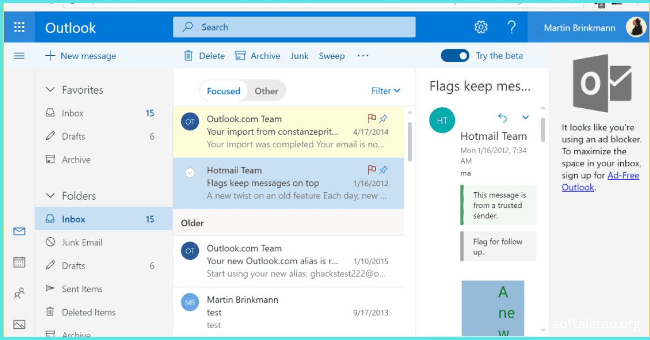Switch to the Focused tab

tap(223, 91)
